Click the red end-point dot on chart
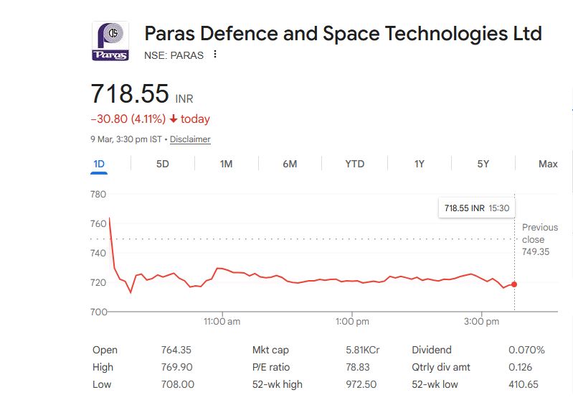 pyautogui.click(x=514, y=284)
